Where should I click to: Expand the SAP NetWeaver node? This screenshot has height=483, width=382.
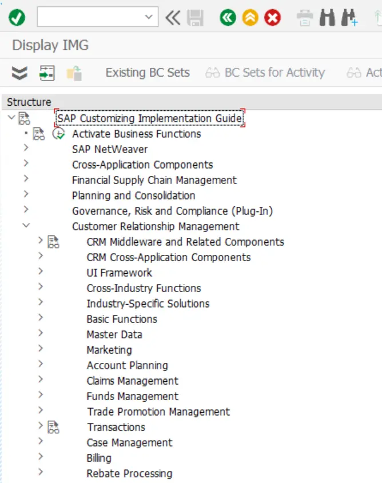(26, 149)
